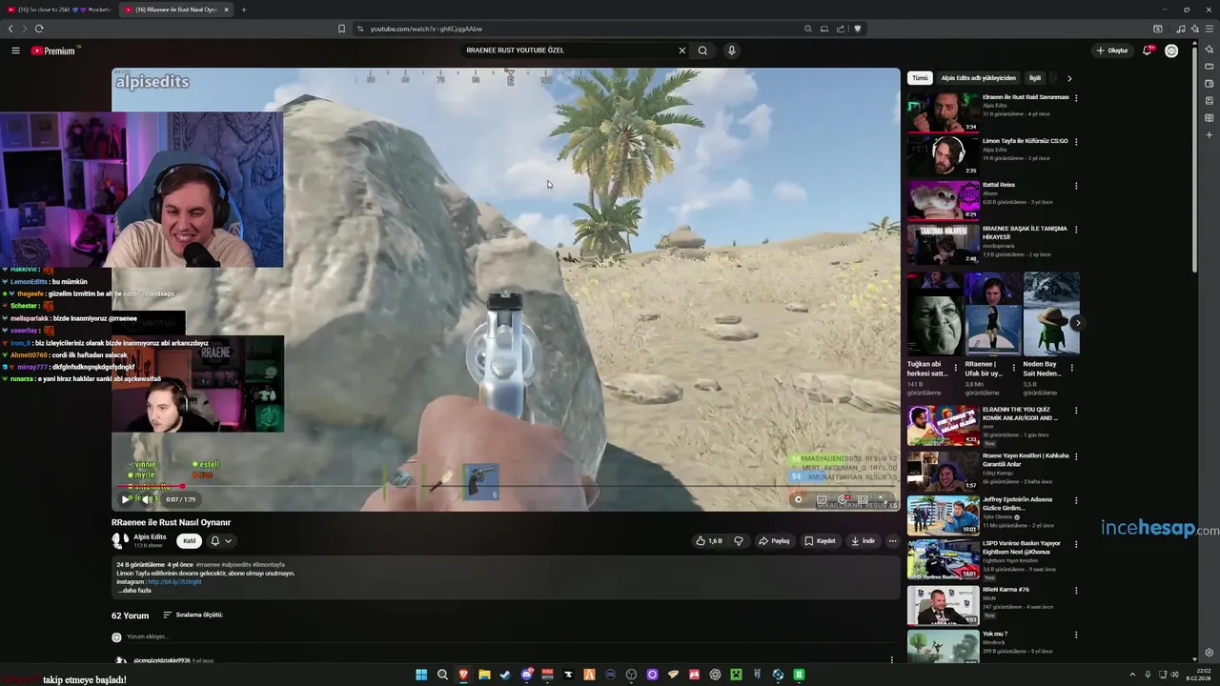Open Alpis Edits channel avatar

tap(120, 541)
